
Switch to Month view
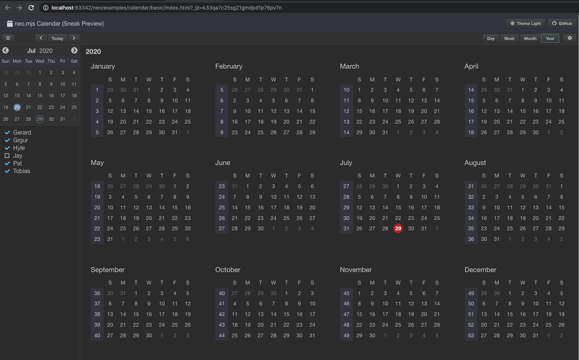click(x=530, y=38)
